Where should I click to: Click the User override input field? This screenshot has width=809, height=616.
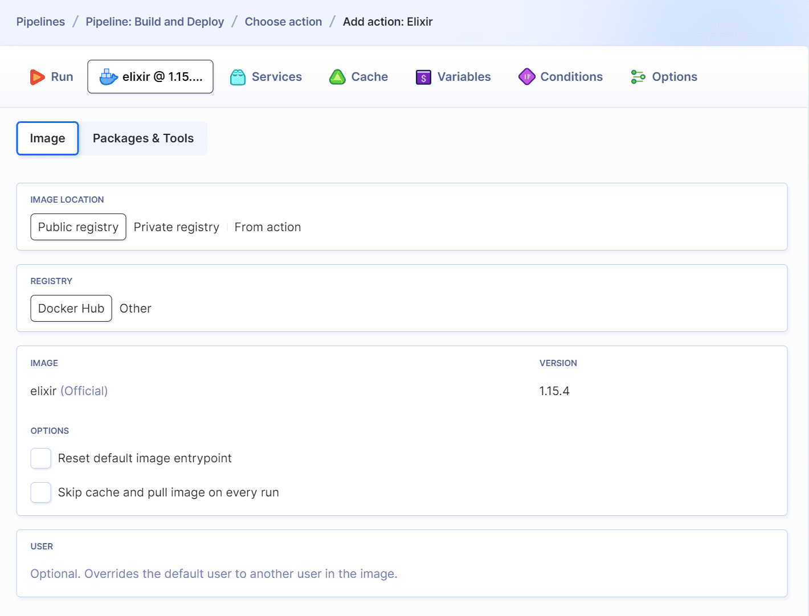[214, 573]
